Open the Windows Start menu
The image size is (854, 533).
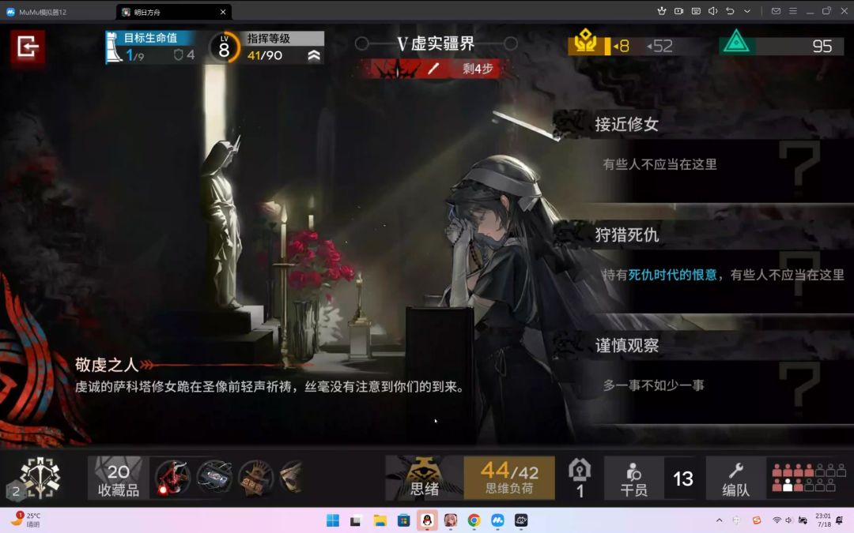click(331, 520)
